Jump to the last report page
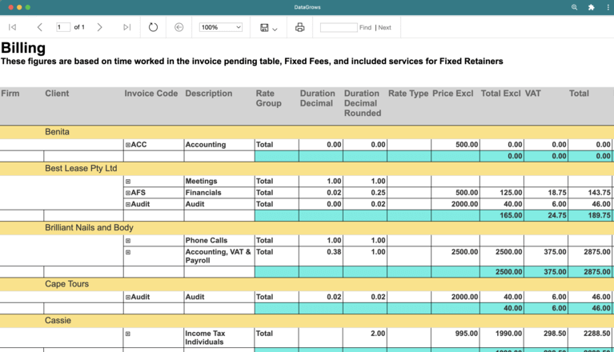 click(x=126, y=27)
